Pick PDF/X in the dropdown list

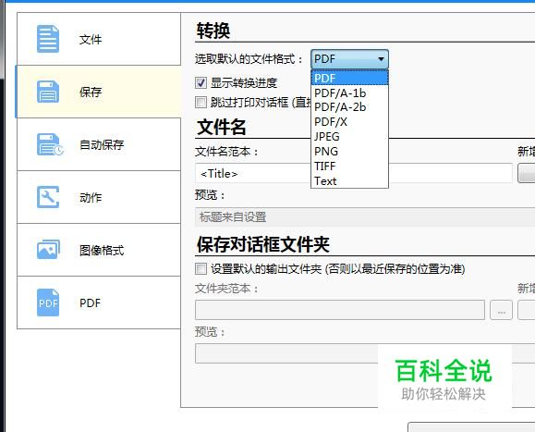[349, 122]
